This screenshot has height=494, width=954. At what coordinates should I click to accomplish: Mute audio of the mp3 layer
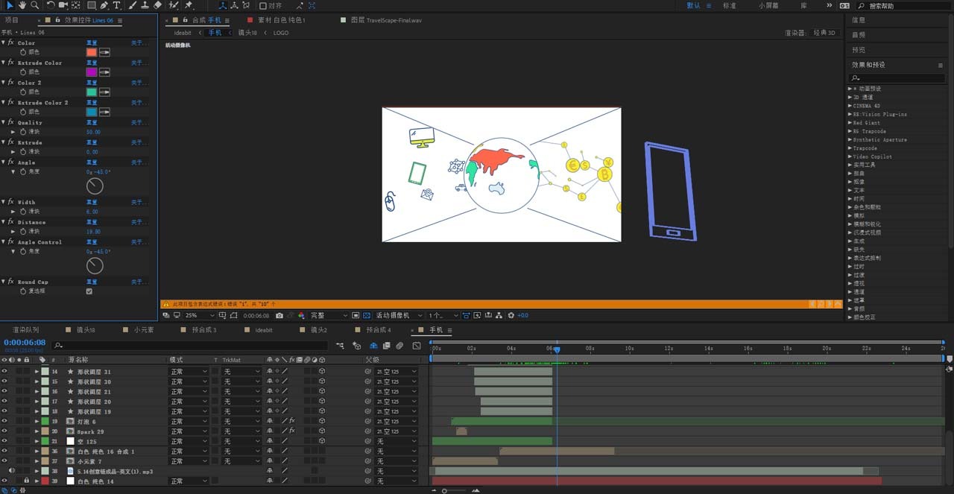(x=12, y=471)
